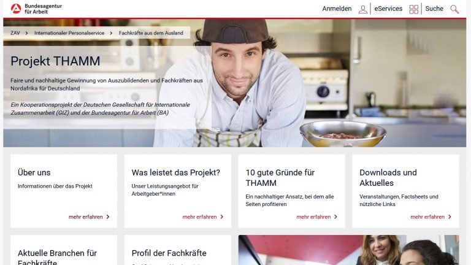The width and height of the screenshot is (471, 265).
Task: Select the Profil der Fachkräfte card
Action: tap(178, 250)
